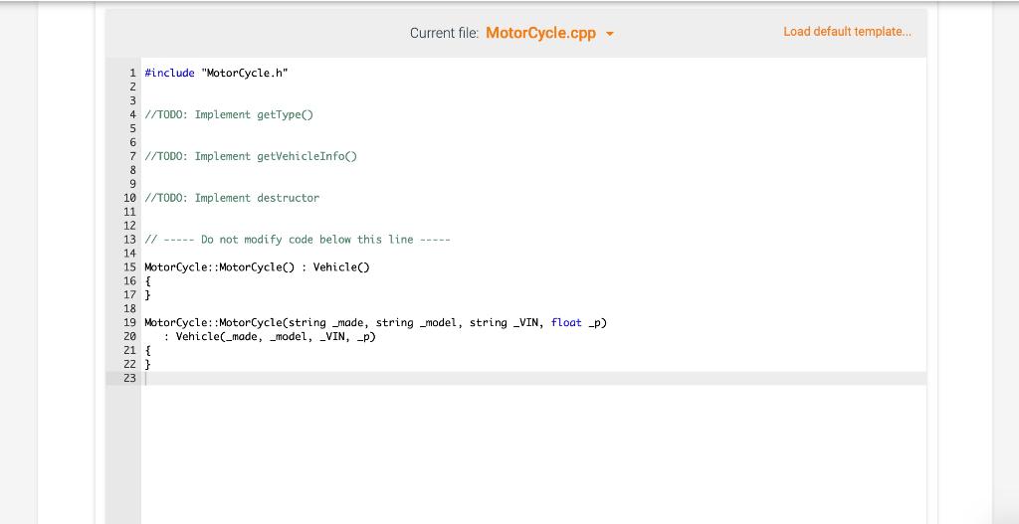Click line number 10 in the gutter
The height and width of the screenshot is (524, 1019).
coord(129,198)
